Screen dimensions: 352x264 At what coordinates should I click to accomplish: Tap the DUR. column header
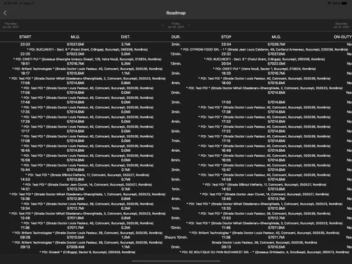[x=176, y=37]
